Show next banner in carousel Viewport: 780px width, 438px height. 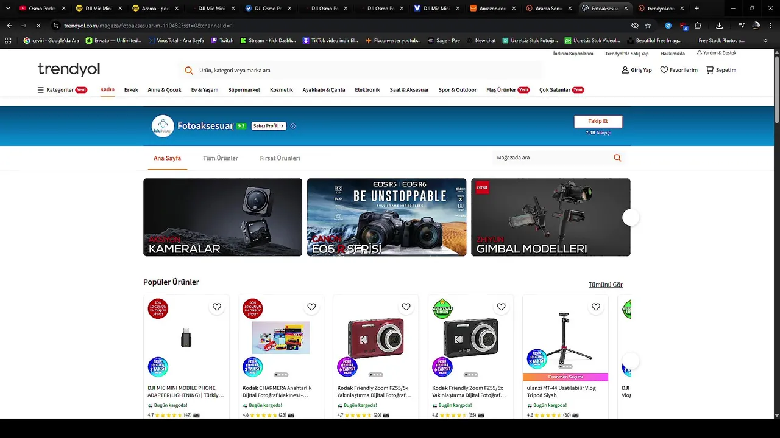point(631,217)
